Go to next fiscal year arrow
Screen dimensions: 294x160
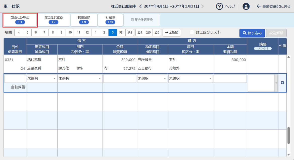click(203, 6)
